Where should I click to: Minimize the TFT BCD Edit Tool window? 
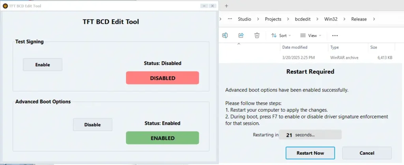pyautogui.click(x=204, y=6)
